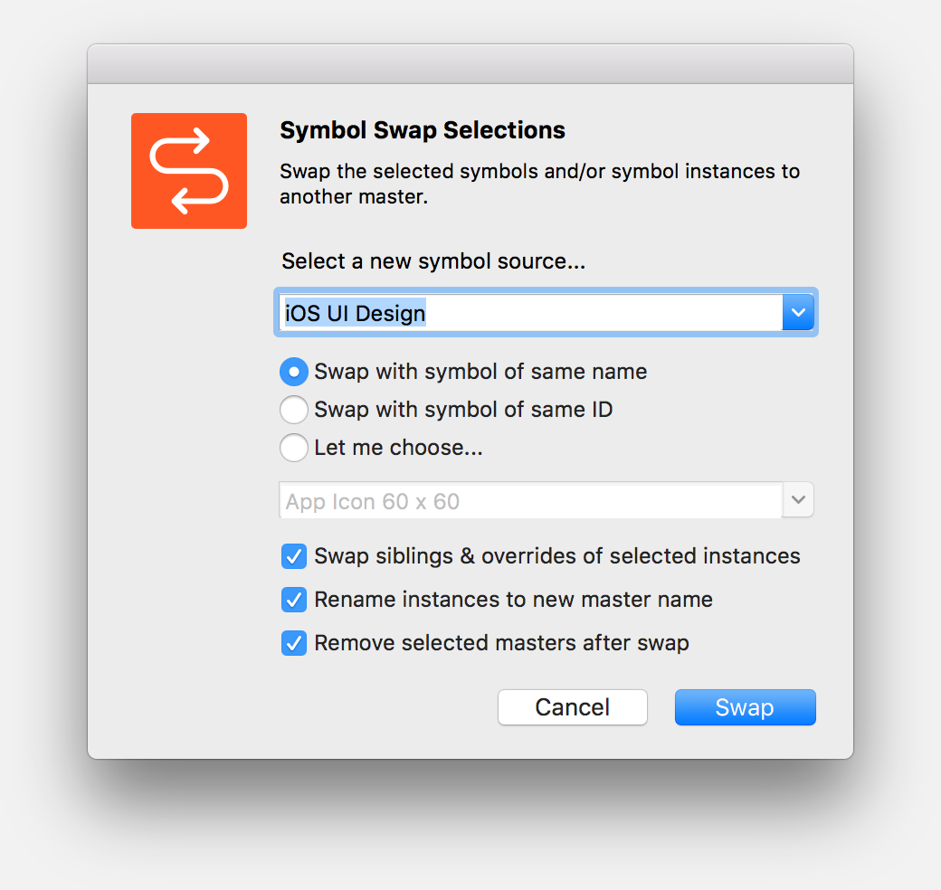The height and width of the screenshot is (890, 941).
Task: Click the 'Symbol Swap Selections' heading
Action: tap(423, 130)
